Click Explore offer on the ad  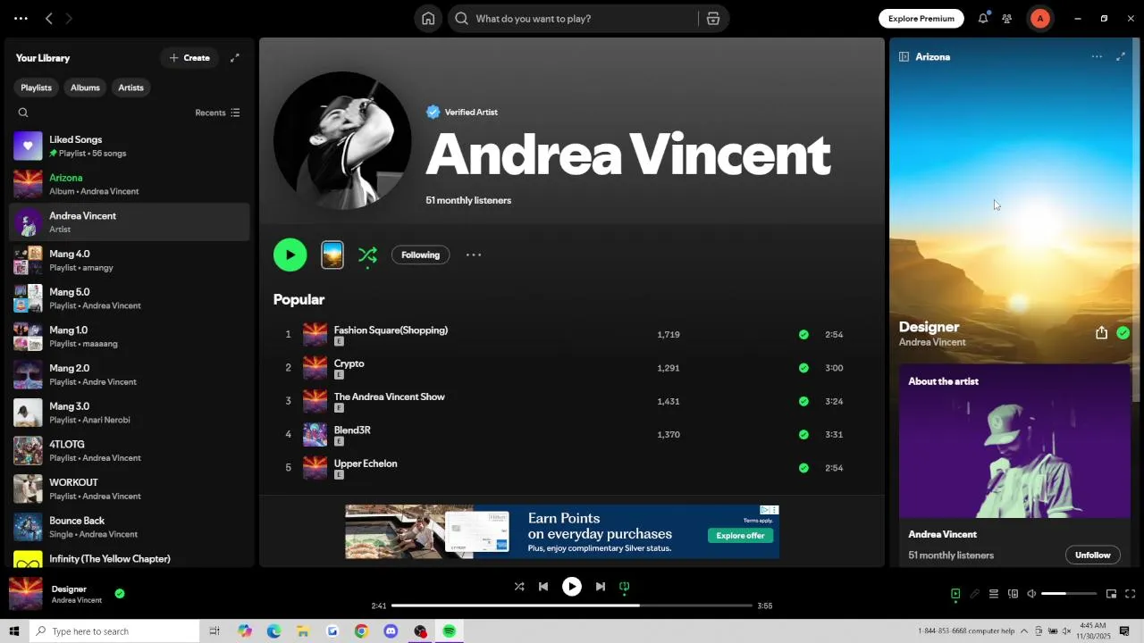pyautogui.click(x=740, y=536)
